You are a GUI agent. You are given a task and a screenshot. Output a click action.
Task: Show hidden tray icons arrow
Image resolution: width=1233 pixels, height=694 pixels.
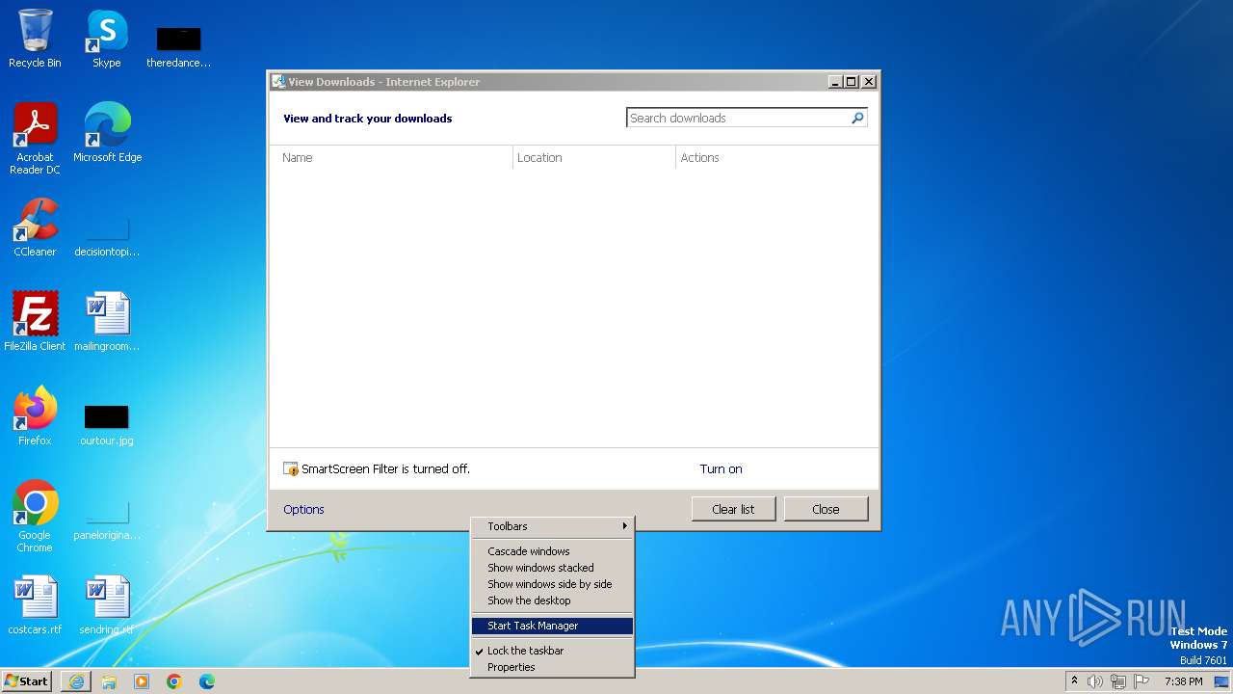coord(1074,681)
